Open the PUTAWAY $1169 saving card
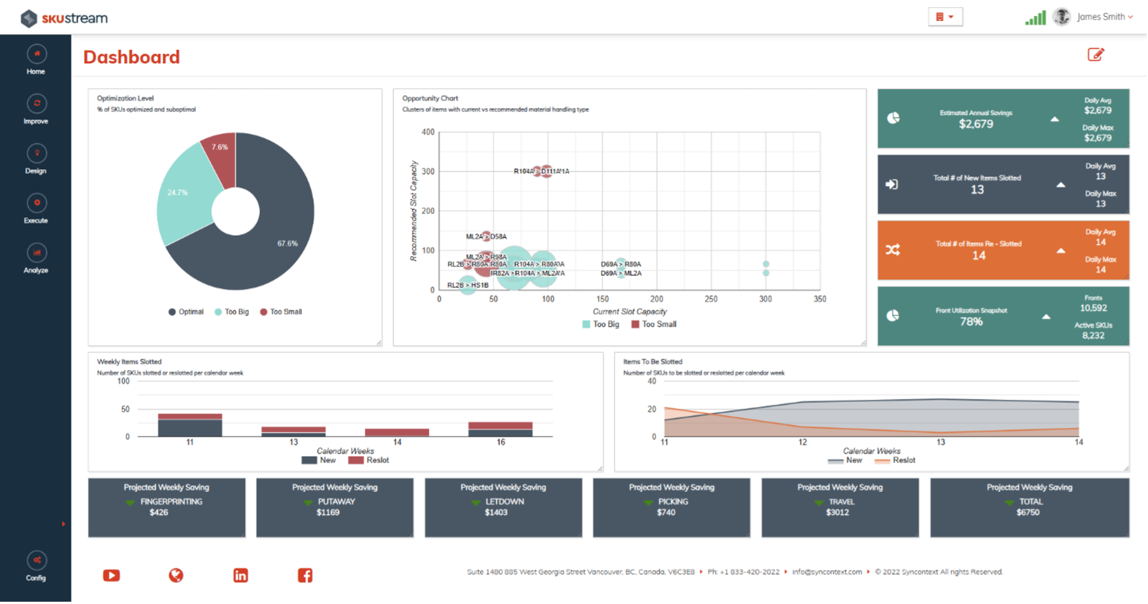Viewport: 1148px width, 604px height. (335, 508)
